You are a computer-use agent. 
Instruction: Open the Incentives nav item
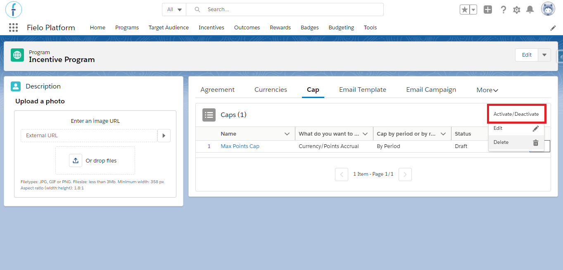pos(211,27)
